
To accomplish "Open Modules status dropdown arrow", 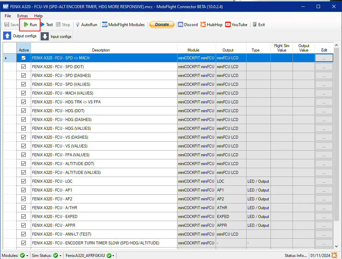I will click(x=27, y=256).
